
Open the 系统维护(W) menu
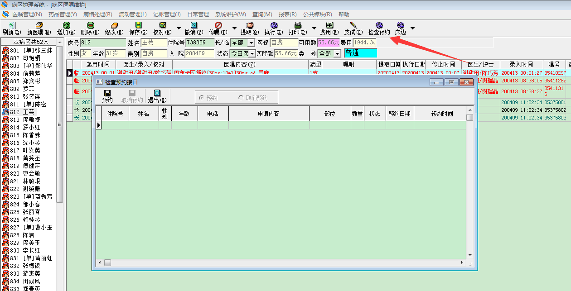click(x=231, y=14)
